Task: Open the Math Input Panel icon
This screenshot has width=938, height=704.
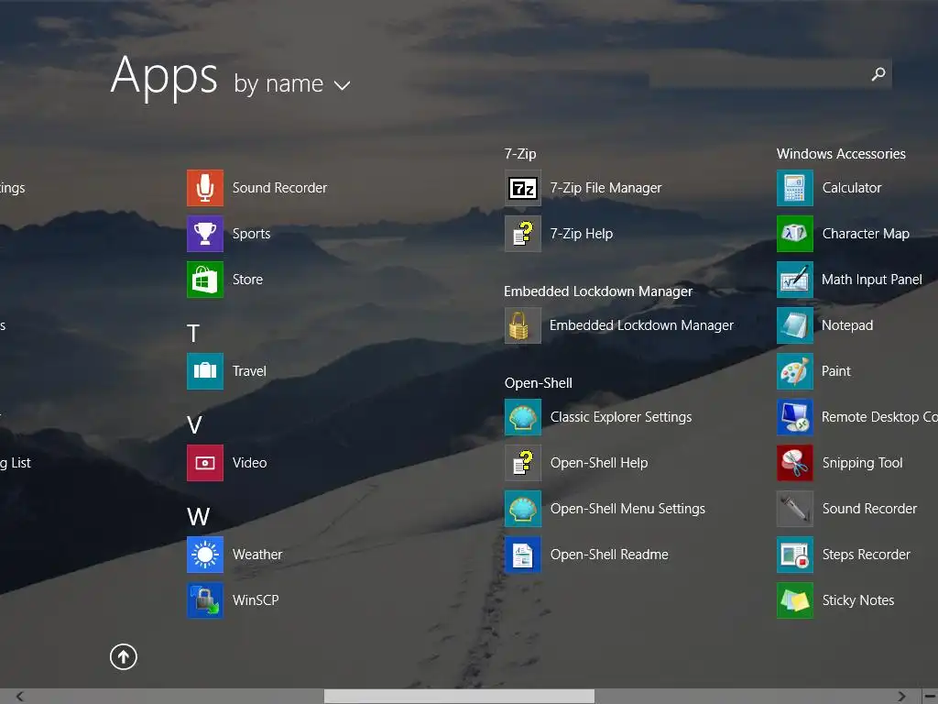Action: click(794, 279)
